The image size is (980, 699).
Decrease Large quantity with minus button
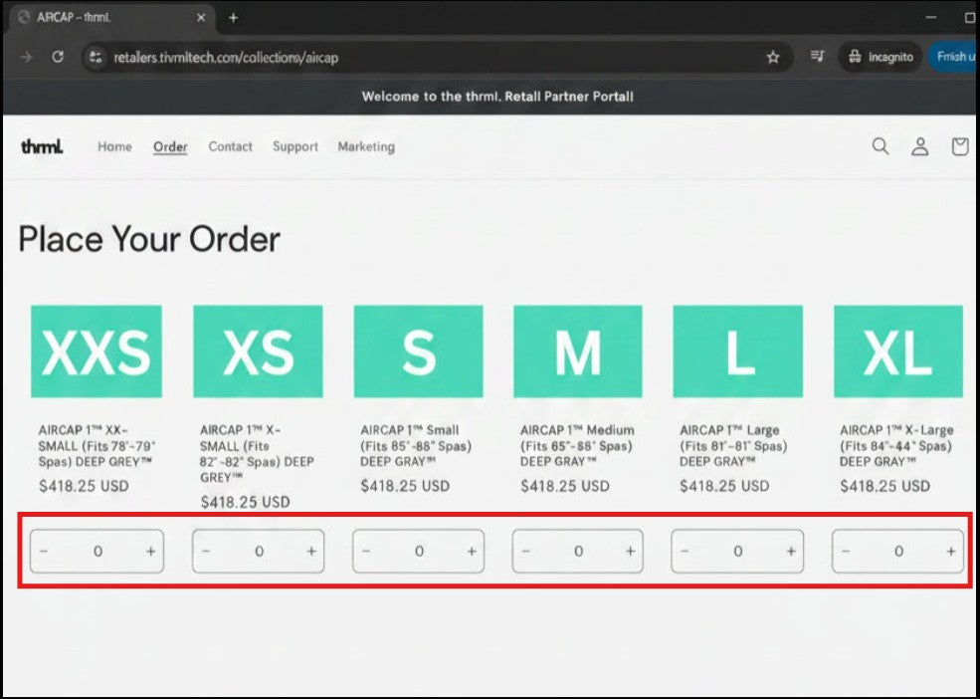685,552
